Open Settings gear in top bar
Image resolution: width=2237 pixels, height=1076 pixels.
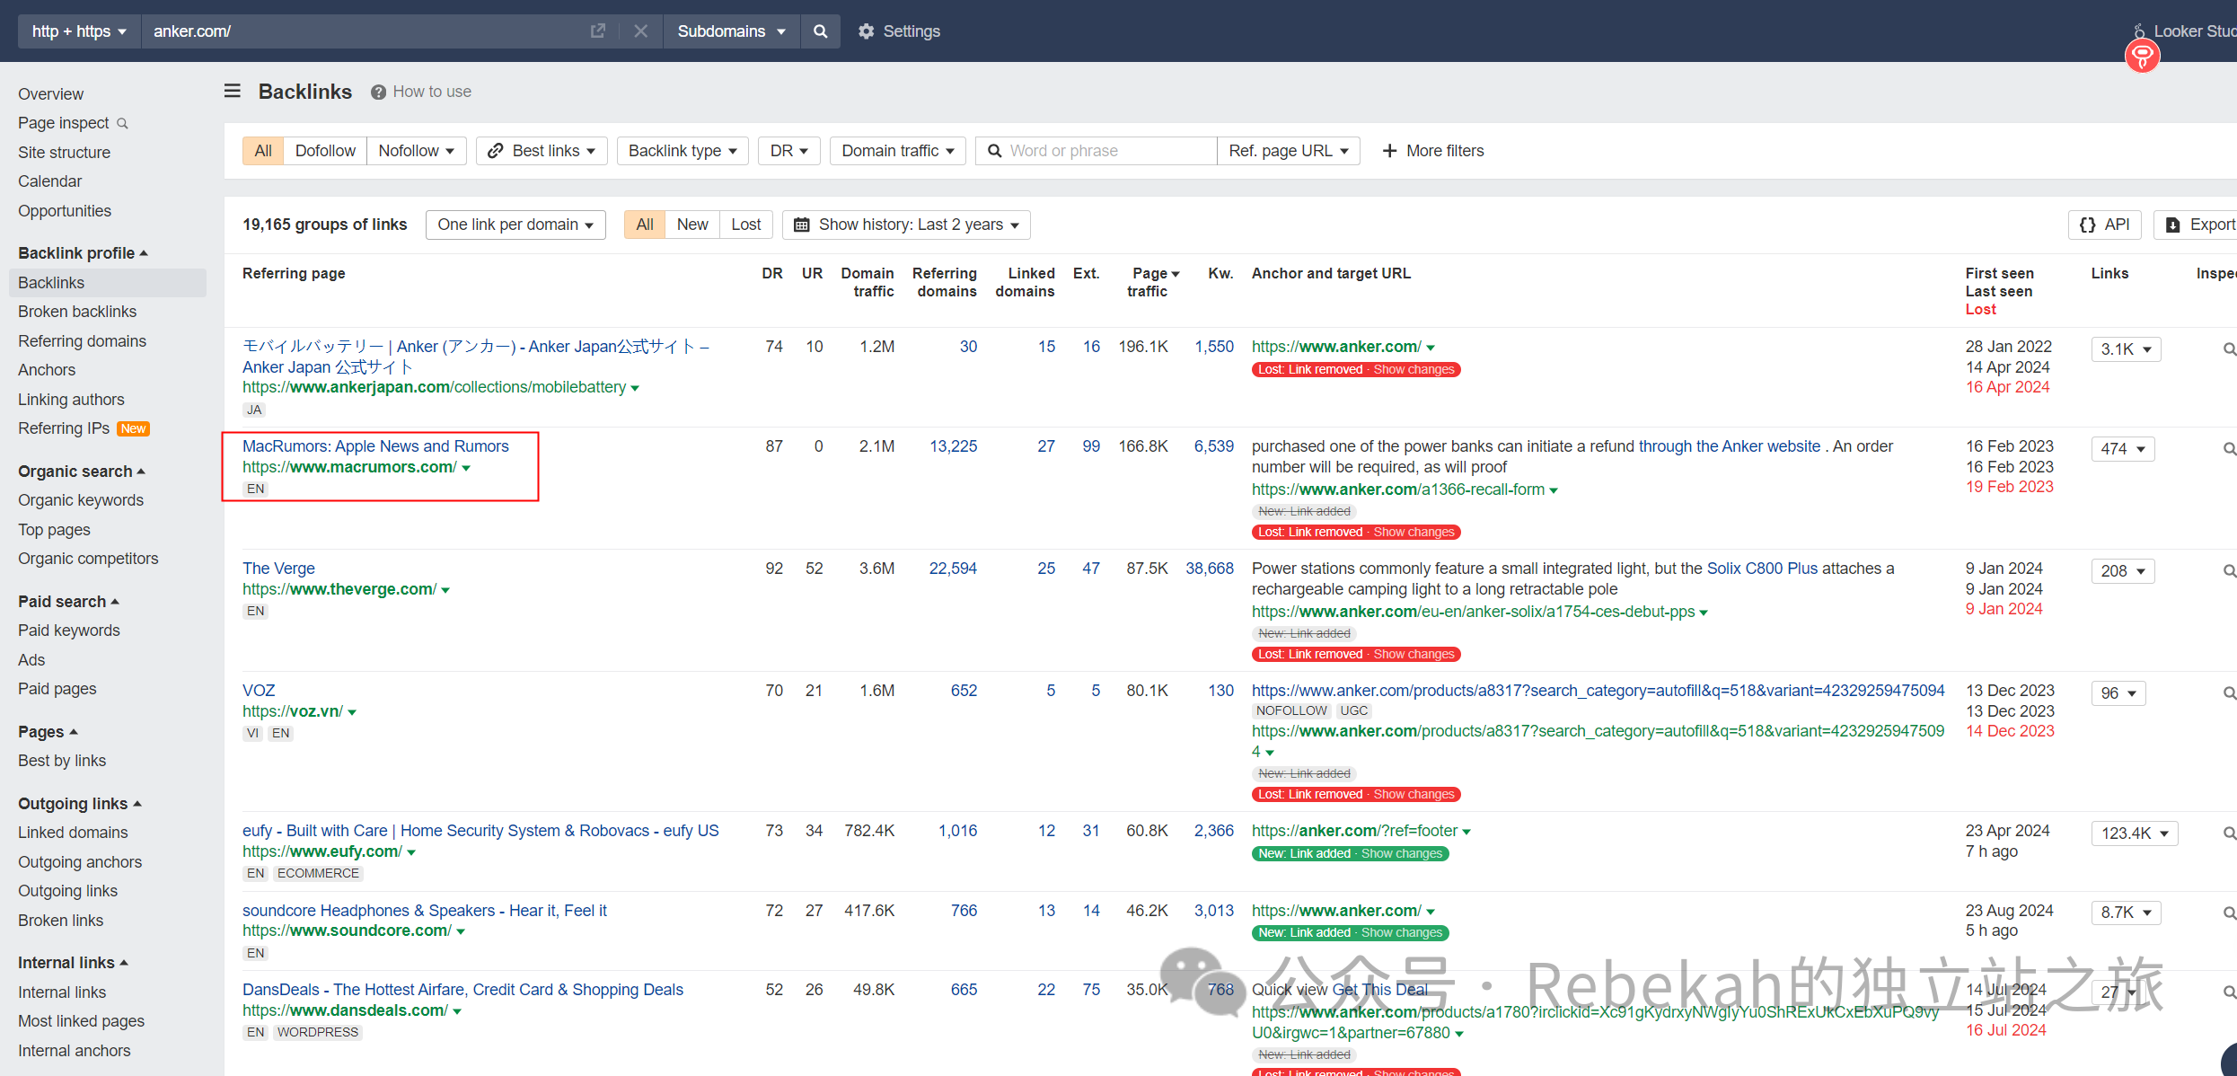point(899,31)
